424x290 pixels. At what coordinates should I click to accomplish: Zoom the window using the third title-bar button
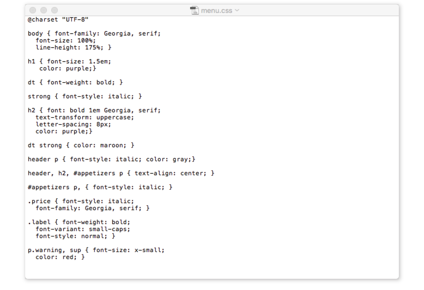(54, 11)
